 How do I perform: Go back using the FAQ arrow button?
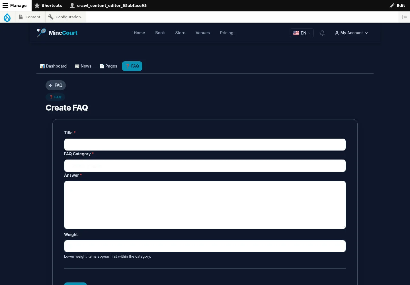[56, 85]
